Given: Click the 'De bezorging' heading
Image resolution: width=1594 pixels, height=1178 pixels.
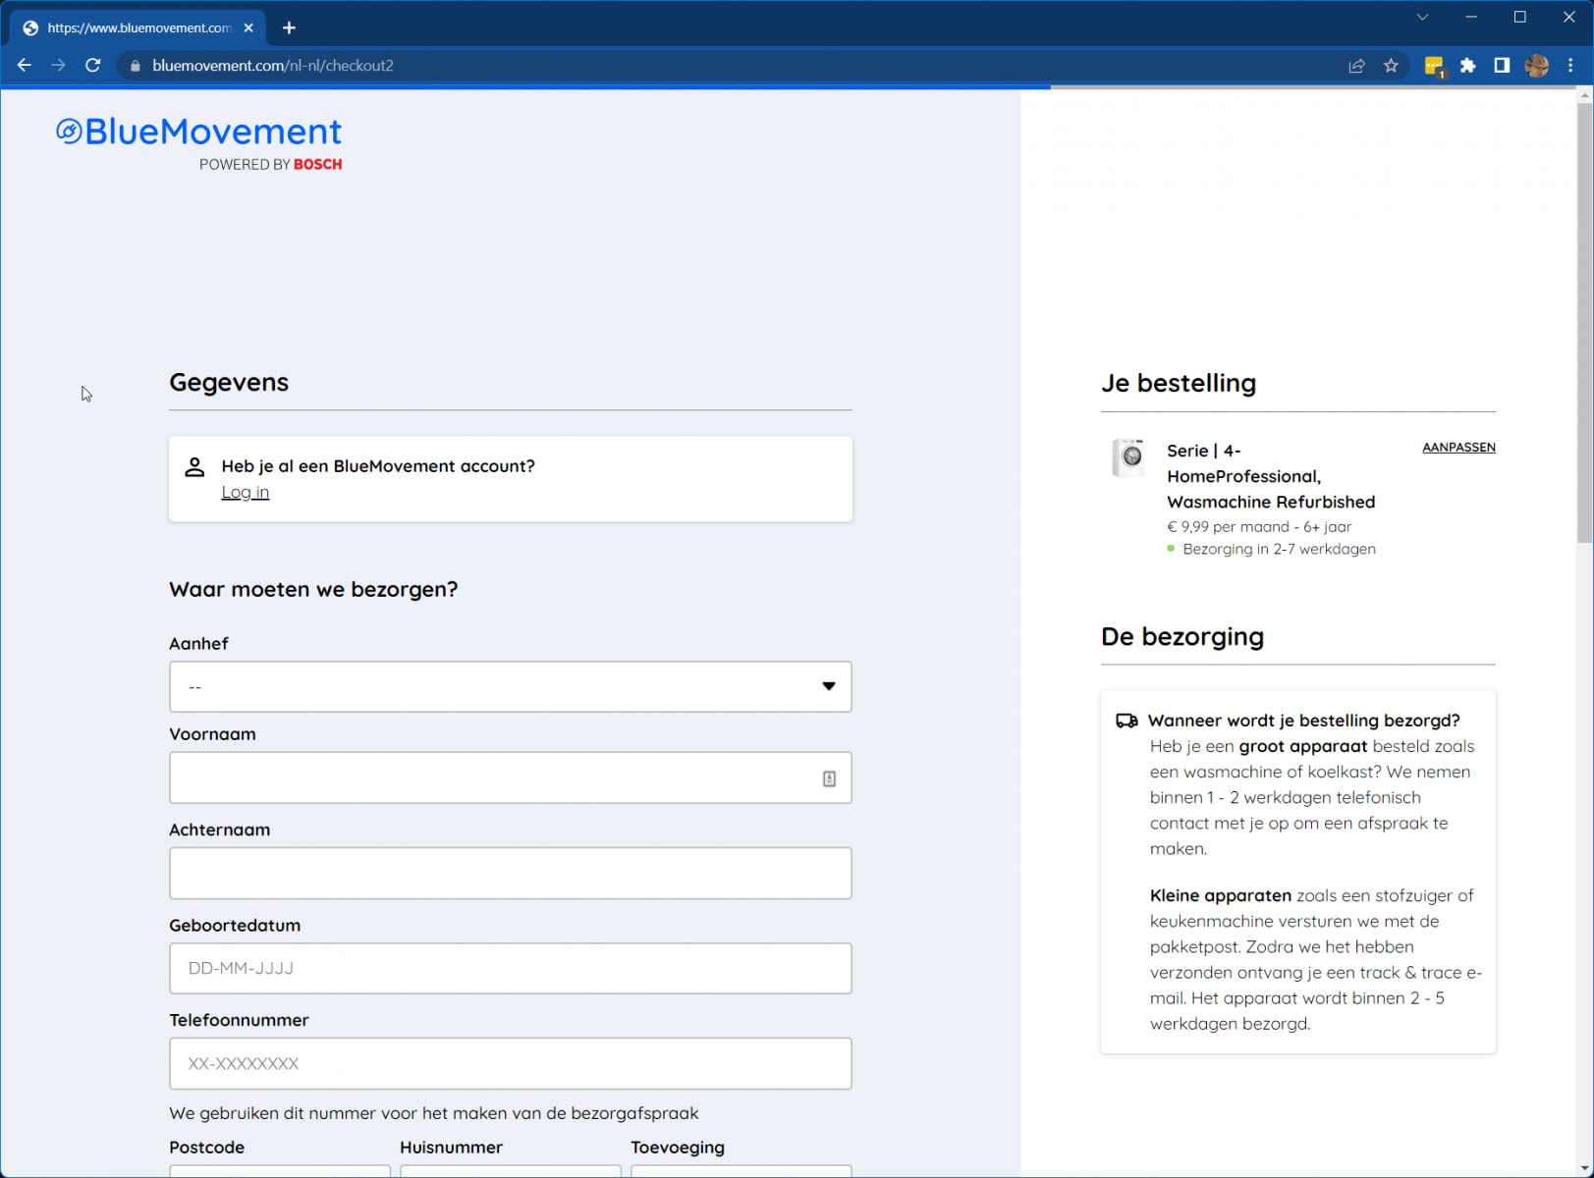Looking at the screenshot, I should click(1182, 637).
